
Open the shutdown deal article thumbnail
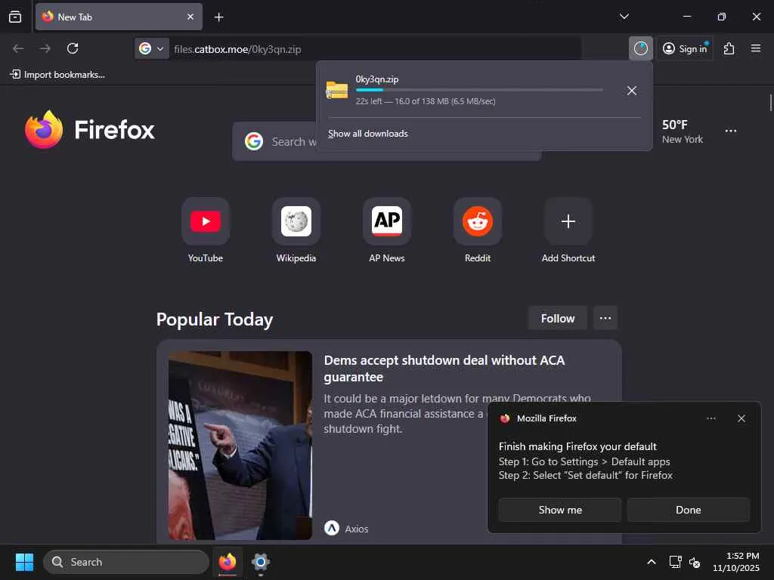[x=240, y=446]
